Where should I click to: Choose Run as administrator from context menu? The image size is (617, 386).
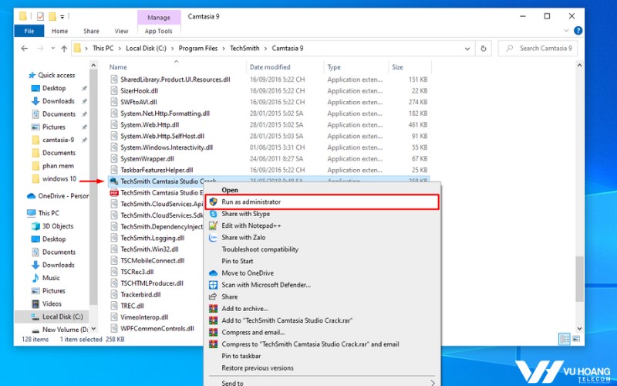pyautogui.click(x=322, y=201)
